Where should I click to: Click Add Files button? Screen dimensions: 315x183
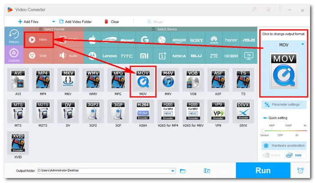[x=28, y=22]
